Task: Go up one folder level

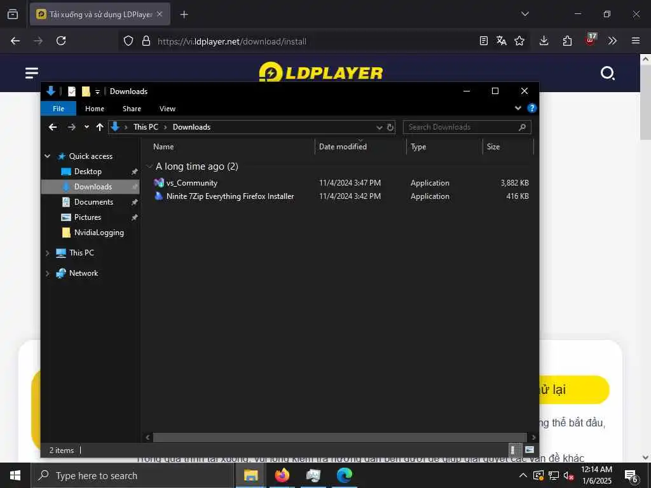Action: [x=100, y=127]
